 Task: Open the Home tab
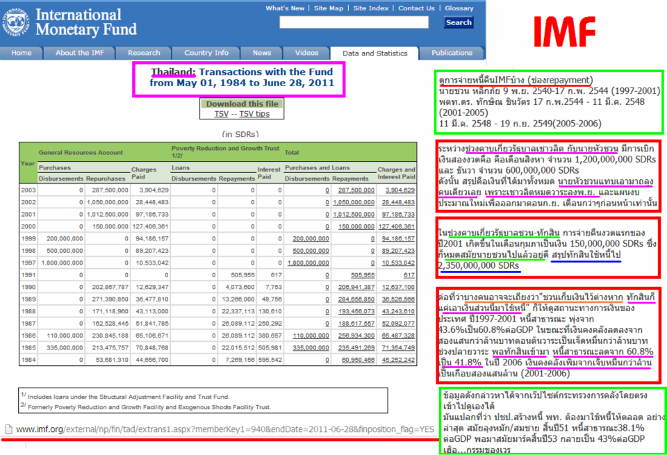(x=22, y=53)
